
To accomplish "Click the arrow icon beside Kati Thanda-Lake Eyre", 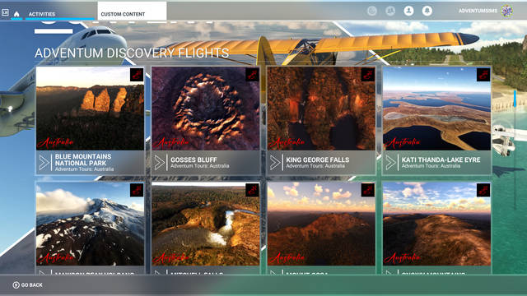I will pyautogui.click(x=391, y=163).
